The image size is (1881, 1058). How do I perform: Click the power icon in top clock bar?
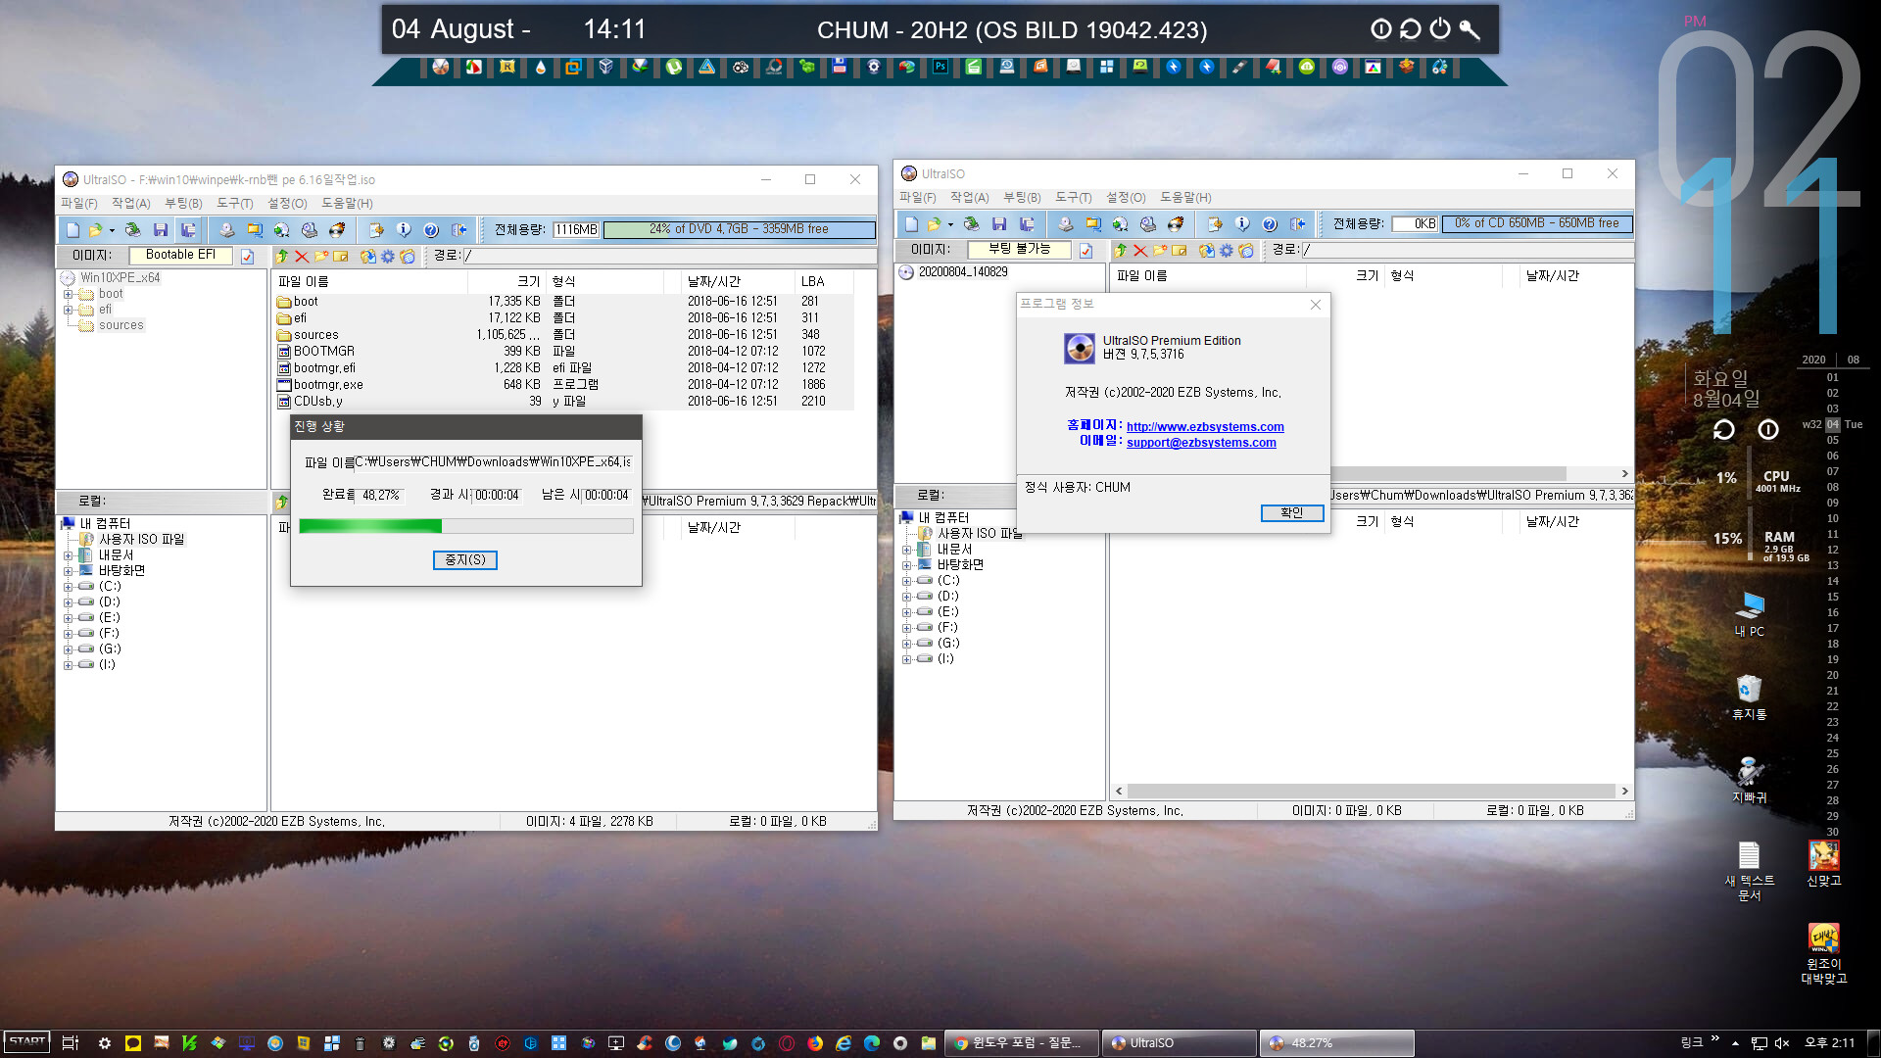coord(1439,29)
